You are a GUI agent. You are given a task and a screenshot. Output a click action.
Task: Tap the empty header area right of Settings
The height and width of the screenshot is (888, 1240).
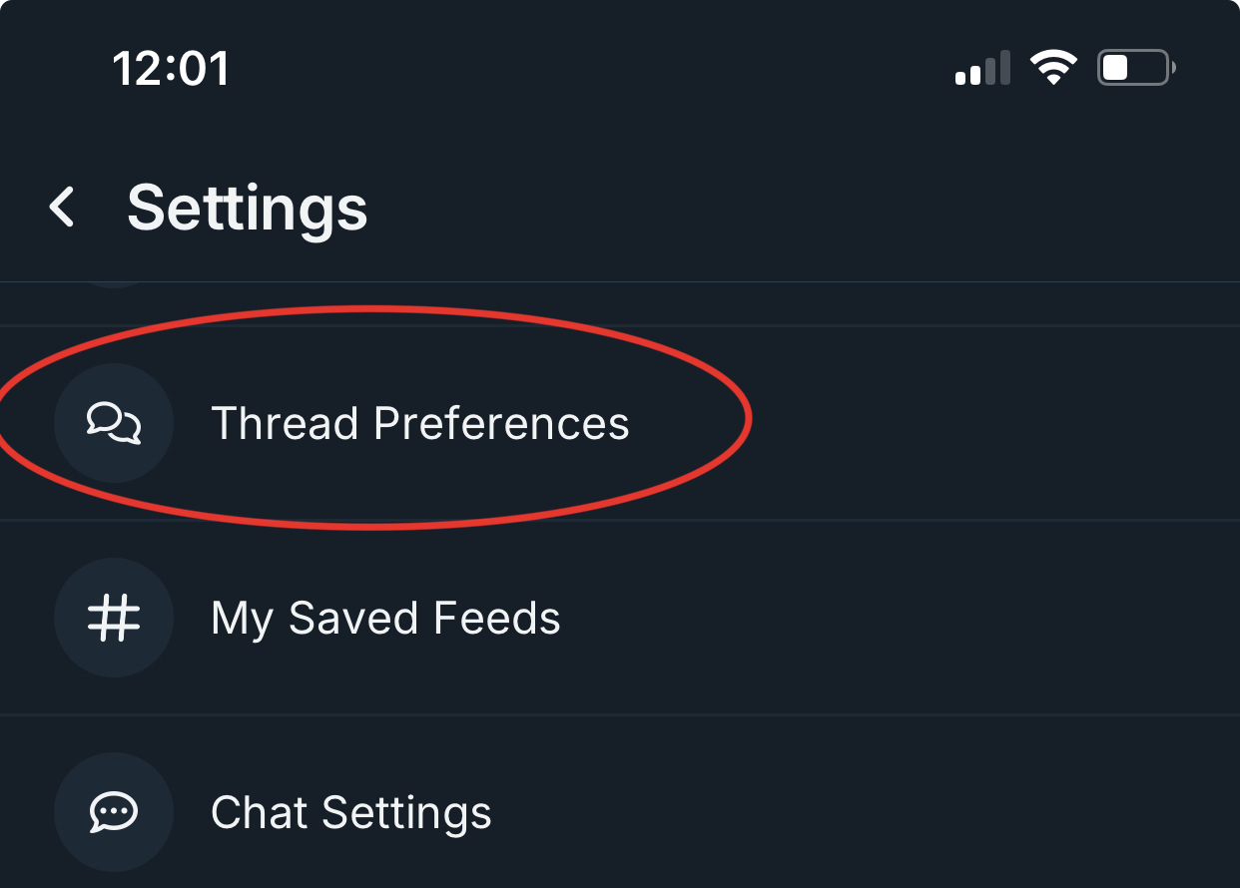coord(799,209)
